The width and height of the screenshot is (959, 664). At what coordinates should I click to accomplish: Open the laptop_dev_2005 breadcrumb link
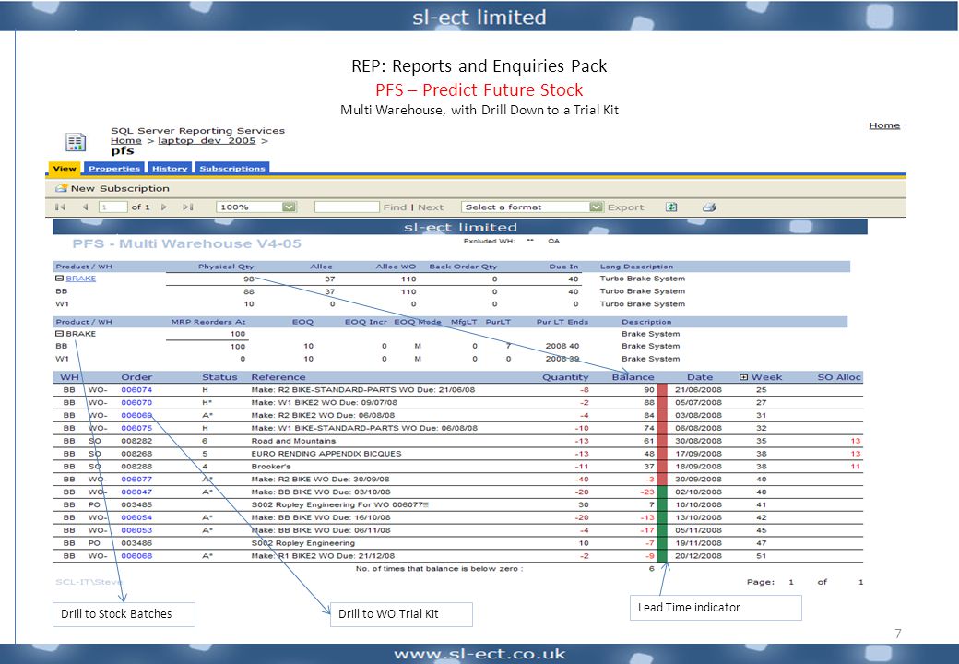point(207,140)
